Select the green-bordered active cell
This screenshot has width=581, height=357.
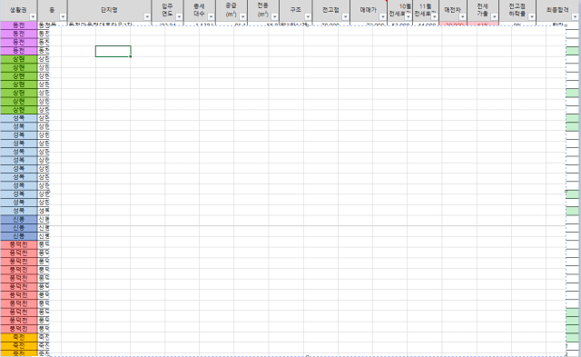click(x=113, y=51)
